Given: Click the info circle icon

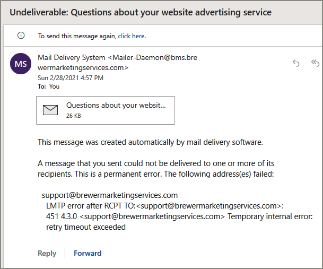Looking at the screenshot, I should (x=21, y=36).
